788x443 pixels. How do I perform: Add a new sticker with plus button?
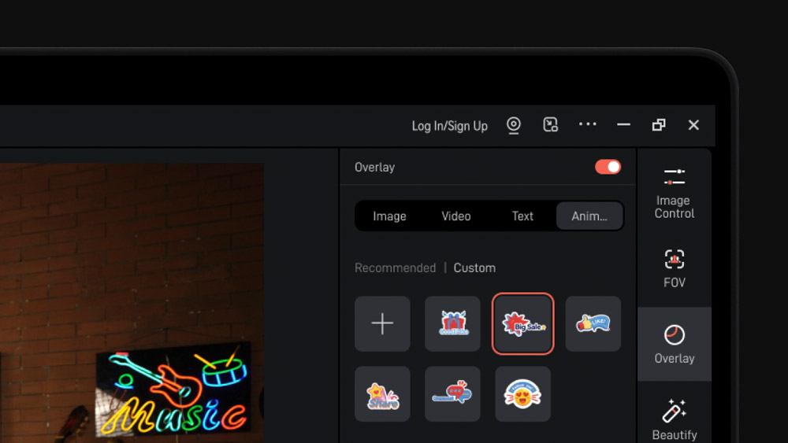(x=382, y=323)
